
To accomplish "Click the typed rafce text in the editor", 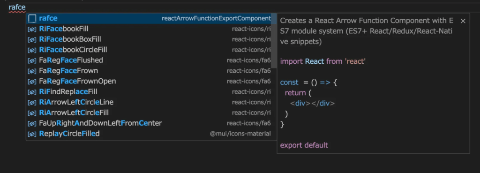I will click(17, 8).
